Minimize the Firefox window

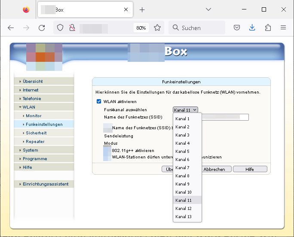[x=244, y=9]
